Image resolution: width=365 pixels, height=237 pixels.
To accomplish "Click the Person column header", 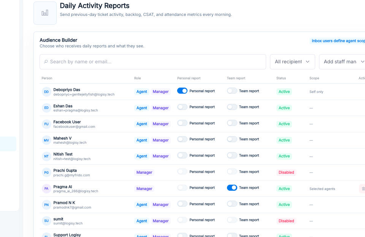I will coord(47,78).
